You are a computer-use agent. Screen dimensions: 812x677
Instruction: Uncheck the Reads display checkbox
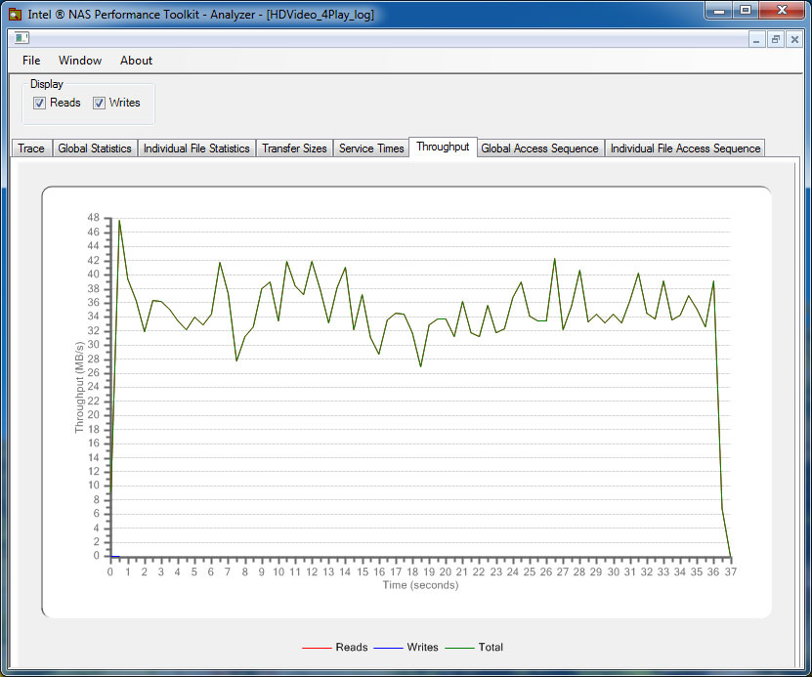pos(40,104)
